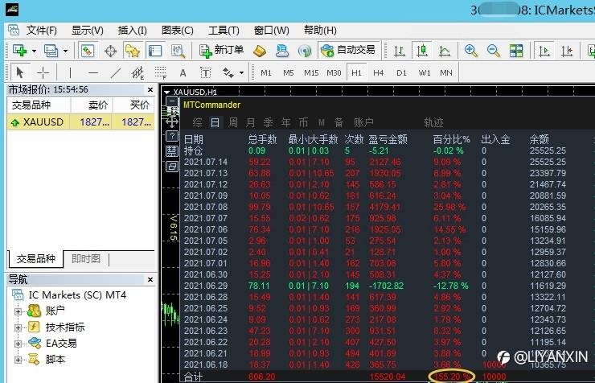Switch chart to M5 timeframe
This screenshot has width=595, height=383.
click(x=289, y=72)
